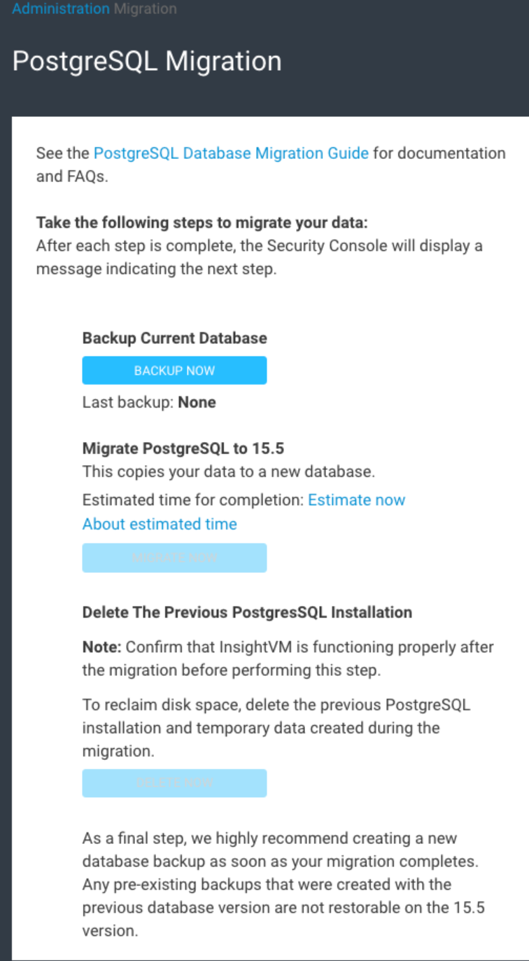Screen dimensions: 529x961
Task: Click the PostgreSQL Migration page title
Action: pos(147,61)
